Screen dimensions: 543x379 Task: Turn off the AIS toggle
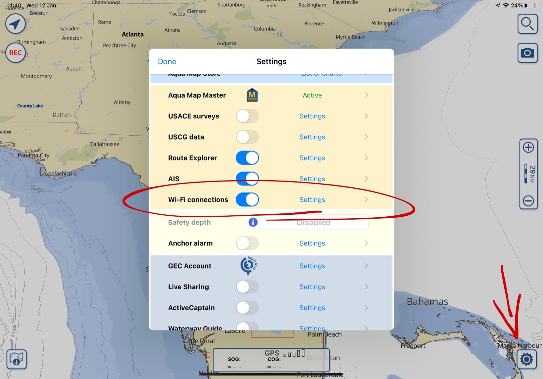point(247,179)
